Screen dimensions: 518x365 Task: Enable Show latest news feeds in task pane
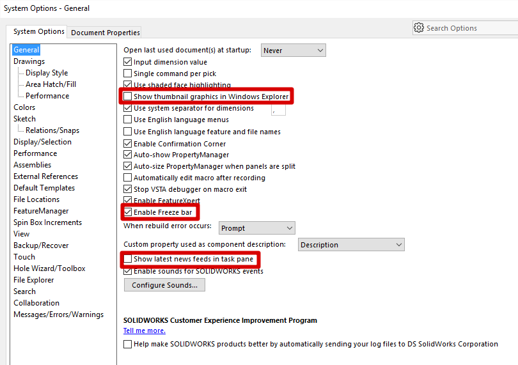[128, 260]
